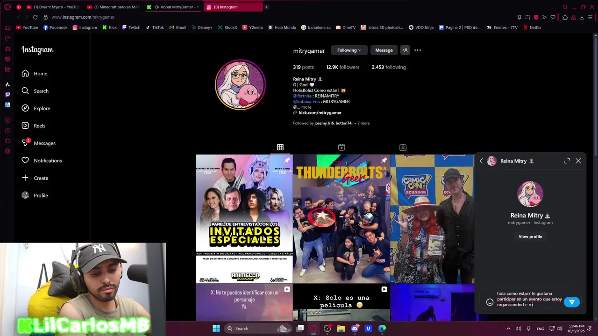This screenshot has width=598, height=336.
Task: Open the 12.9K followers list
Action: (x=342, y=67)
